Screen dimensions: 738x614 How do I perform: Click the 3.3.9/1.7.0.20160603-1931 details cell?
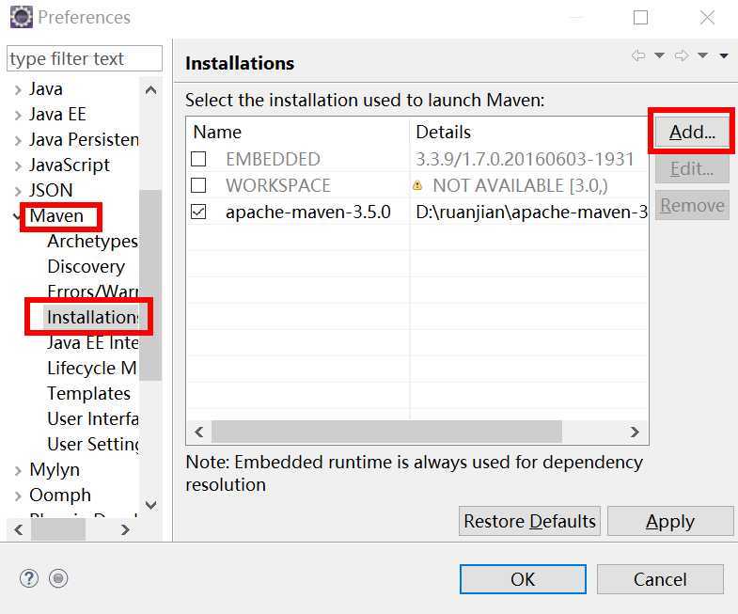525,159
